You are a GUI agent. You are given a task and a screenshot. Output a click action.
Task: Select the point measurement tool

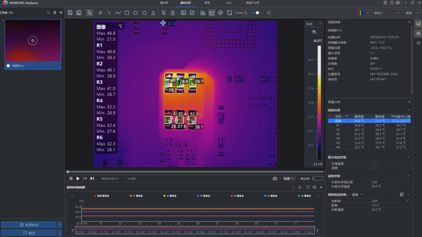click(x=100, y=13)
